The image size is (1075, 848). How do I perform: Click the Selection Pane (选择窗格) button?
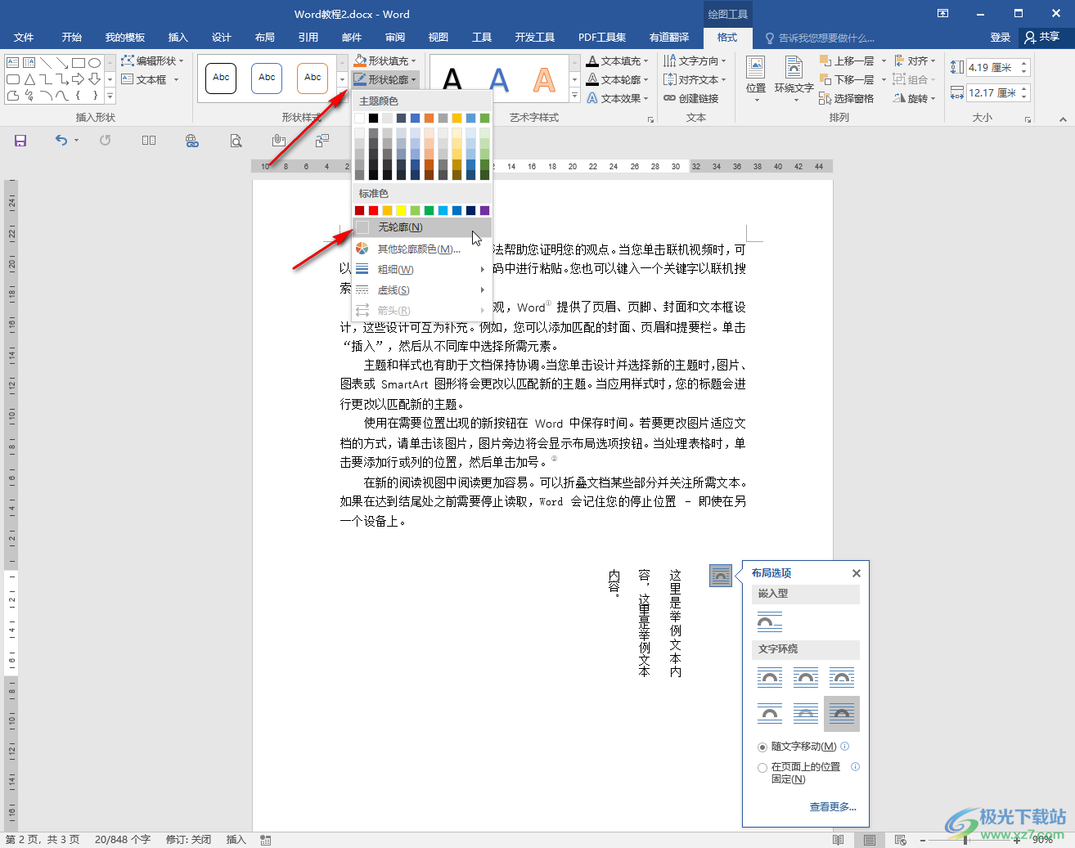[846, 98]
